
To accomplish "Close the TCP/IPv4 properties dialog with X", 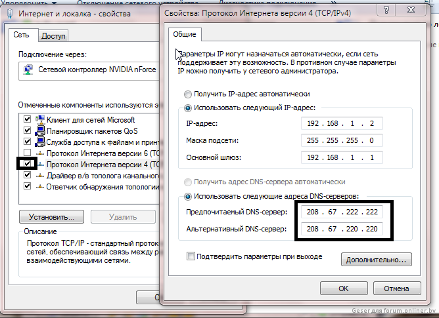I will click(x=411, y=10).
